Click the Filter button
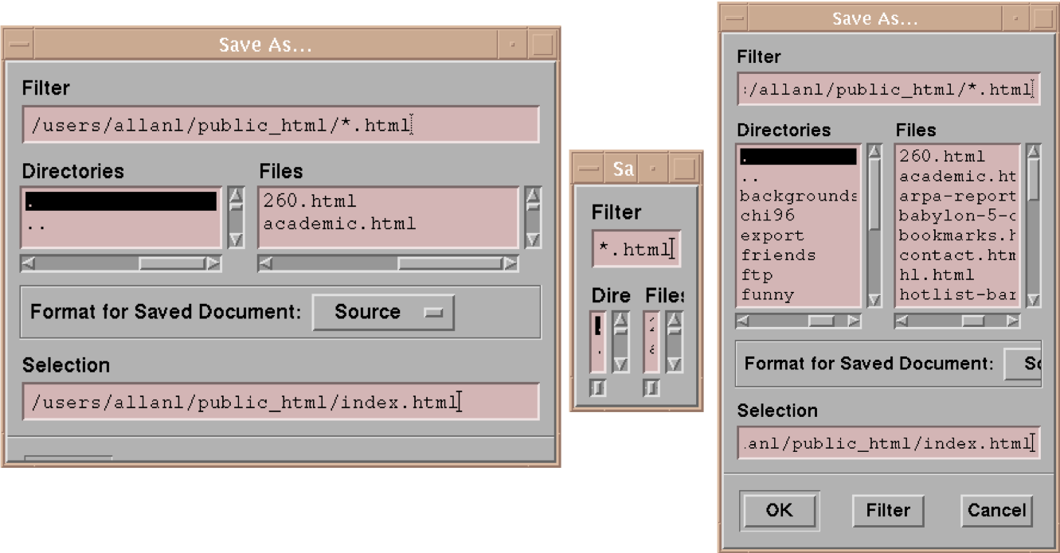Image resolution: width=1060 pixels, height=553 pixels. tap(888, 510)
